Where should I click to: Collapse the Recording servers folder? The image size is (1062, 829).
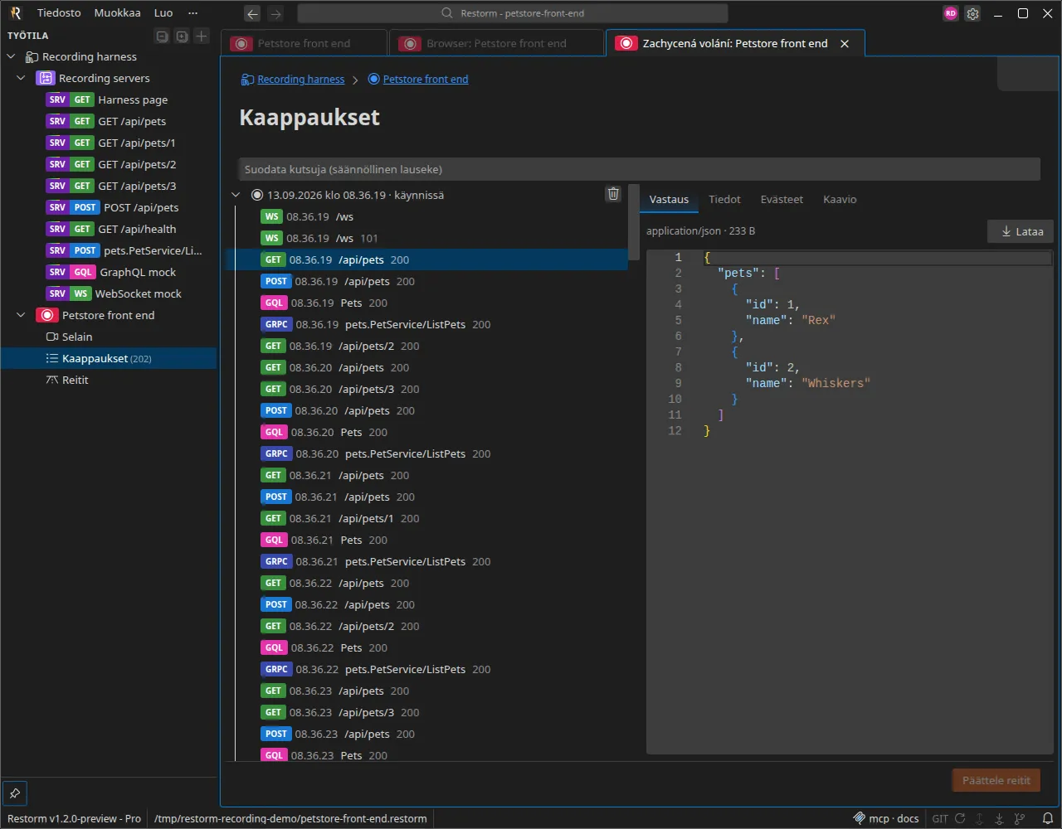[x=22, y=78]
